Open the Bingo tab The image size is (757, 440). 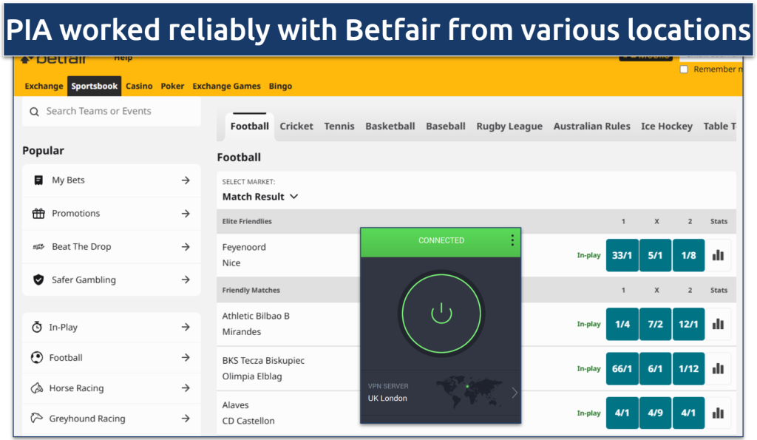click(280, 86)
